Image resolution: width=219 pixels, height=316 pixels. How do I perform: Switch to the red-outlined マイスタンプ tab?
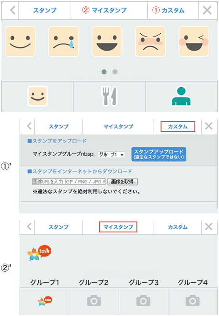tap(118, 227)
